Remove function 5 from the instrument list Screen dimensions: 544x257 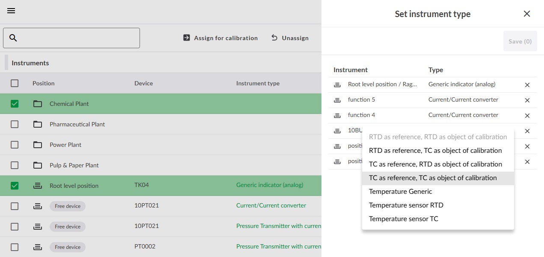pyautogui.click(x=527, y=100)
